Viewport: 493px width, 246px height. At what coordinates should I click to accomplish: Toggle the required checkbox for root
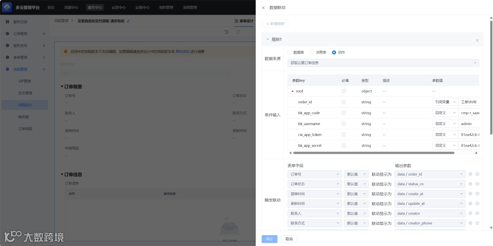point(344,91)
